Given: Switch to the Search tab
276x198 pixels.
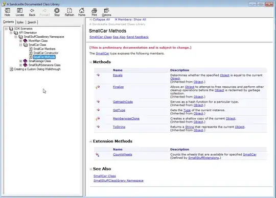Looking at the screenshot, I should (x=32, y=22).
